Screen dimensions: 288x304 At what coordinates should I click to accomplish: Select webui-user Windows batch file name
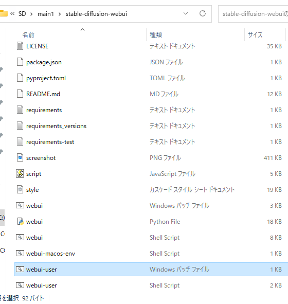point(41,270)
